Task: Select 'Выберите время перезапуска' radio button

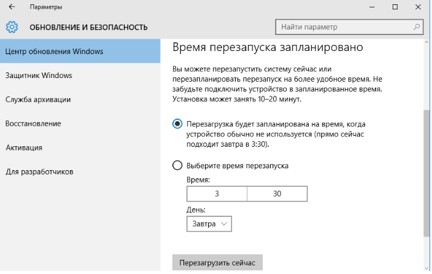Action: [177, 165]
